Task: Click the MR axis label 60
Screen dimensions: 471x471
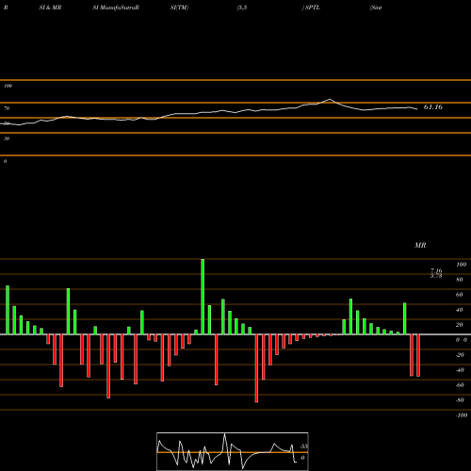Action: (x=460, y=295)
